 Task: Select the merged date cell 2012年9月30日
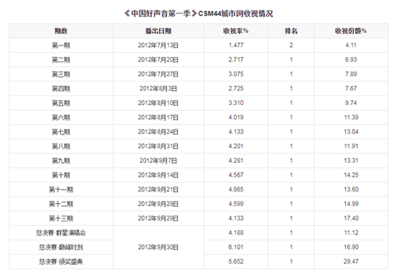click(x=158, y=247)
